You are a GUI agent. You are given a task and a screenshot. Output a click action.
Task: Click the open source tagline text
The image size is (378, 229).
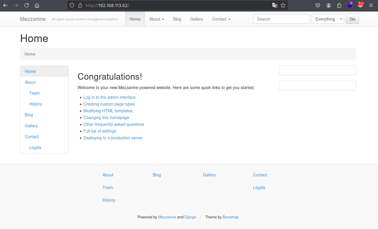[x=86, y=19]
